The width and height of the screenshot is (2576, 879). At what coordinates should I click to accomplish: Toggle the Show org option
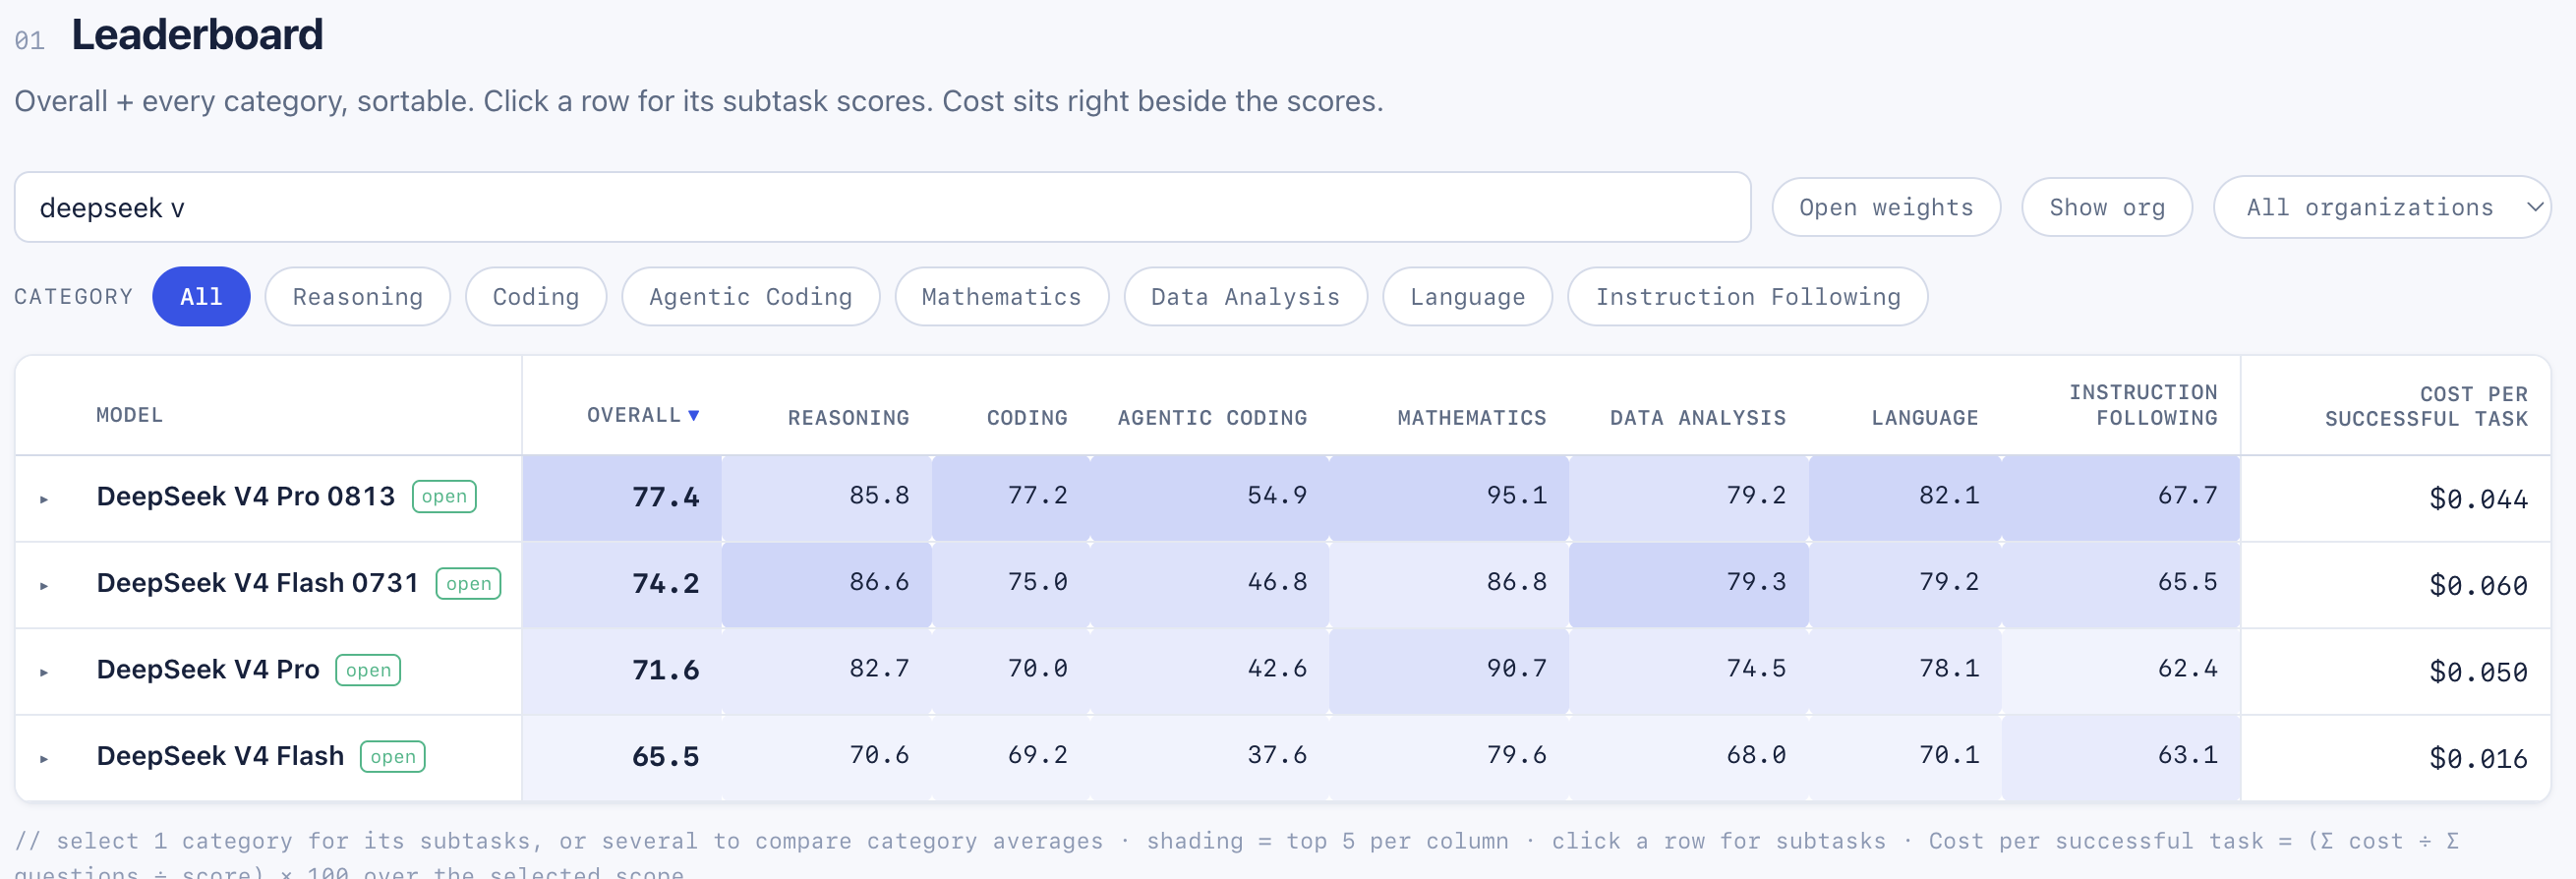(2106, 207)
